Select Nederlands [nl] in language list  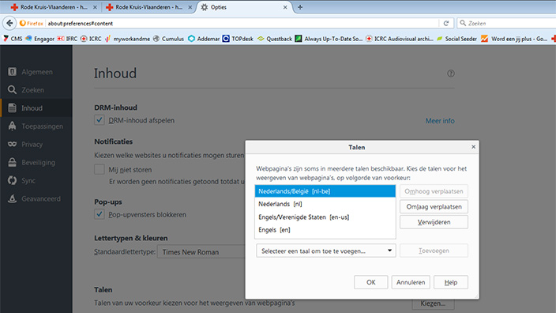pyautogui.click(x=325, y=204)
